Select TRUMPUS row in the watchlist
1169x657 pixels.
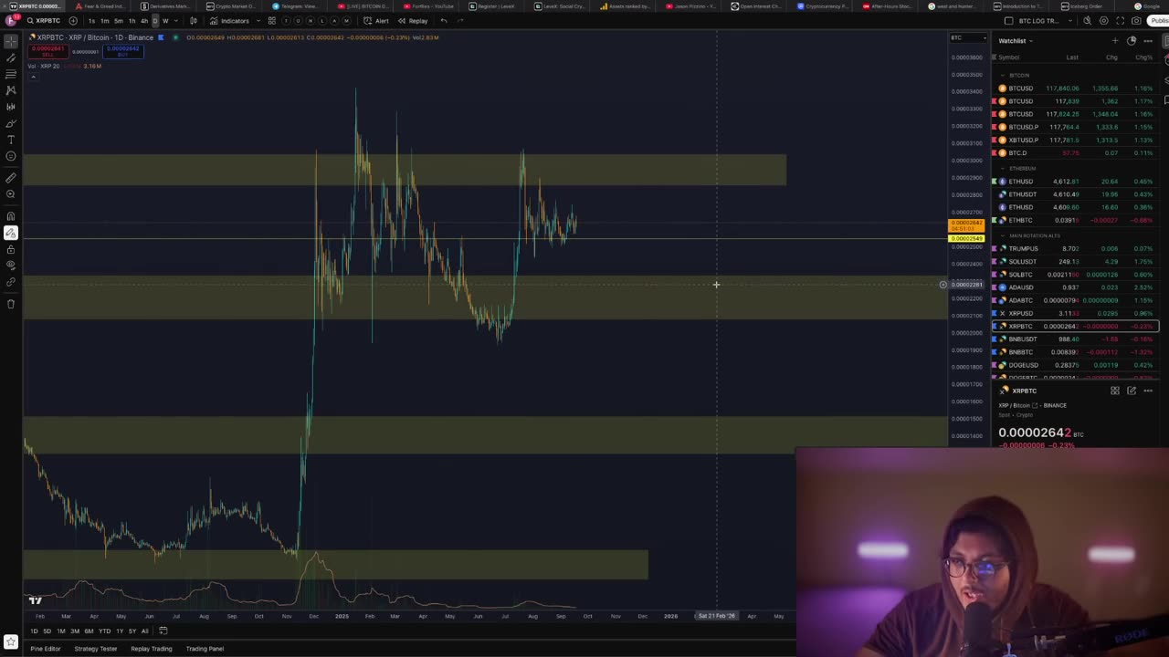(x=1075, y=248)
